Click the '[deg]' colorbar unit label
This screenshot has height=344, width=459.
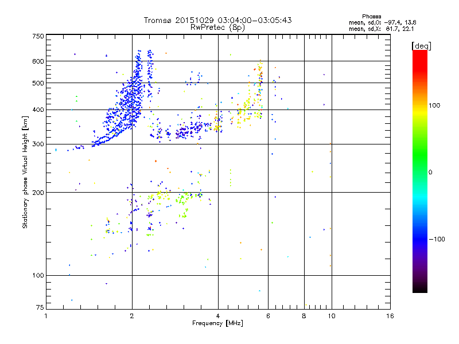pos(421,46)
